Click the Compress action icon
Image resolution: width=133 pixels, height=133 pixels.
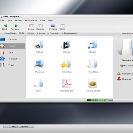click(x=119, y=73)
